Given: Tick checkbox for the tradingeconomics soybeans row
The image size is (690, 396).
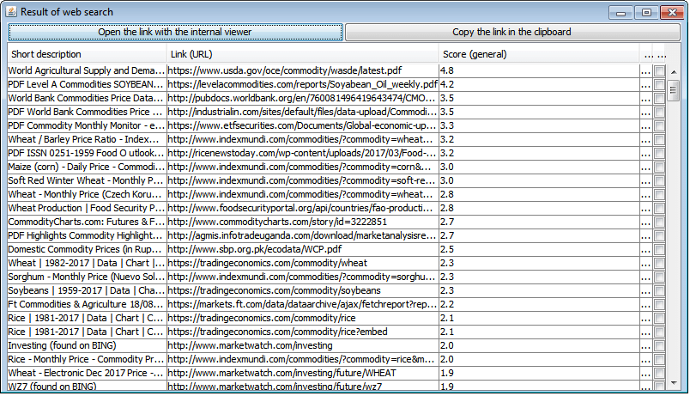Looking at the screenshot, I should [x=659, y=290].
